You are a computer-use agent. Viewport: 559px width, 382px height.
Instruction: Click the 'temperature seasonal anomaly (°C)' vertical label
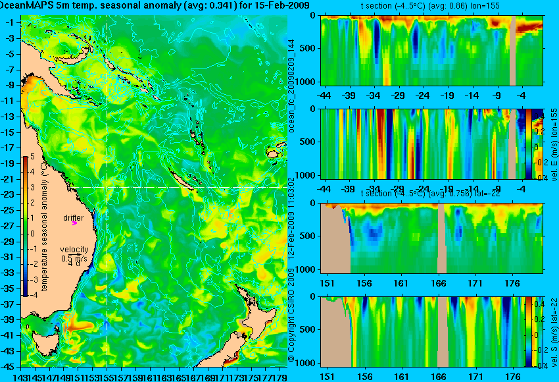point(44,226)
